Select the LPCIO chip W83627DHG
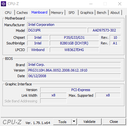This screenshot has width=127, height=126. tap(74, 50)
